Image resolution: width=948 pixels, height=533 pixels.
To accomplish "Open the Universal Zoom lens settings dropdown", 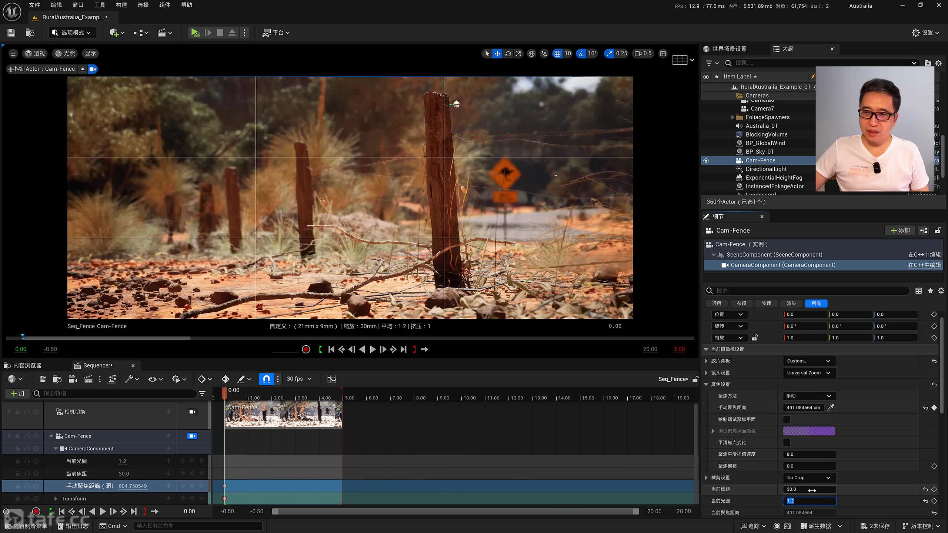I will point(808,373).
